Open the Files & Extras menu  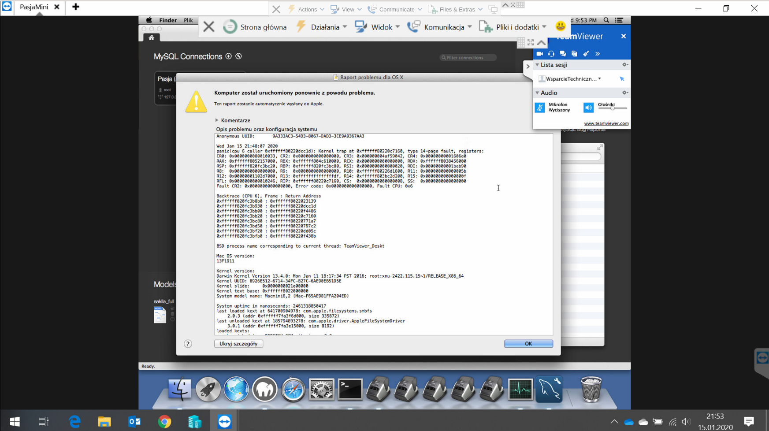pyautogui.click(x=455, y=9)
